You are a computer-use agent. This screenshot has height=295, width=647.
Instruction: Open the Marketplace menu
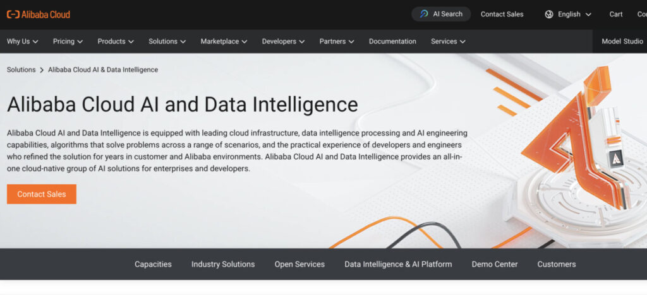[224, 41]
